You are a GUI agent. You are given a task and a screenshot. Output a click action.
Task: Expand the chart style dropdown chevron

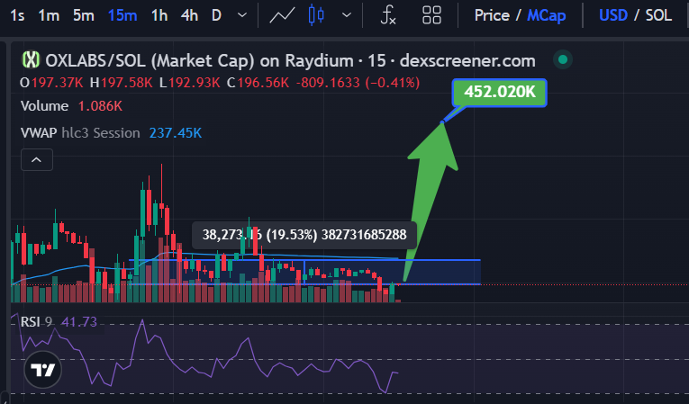click(x=347, y=15)
